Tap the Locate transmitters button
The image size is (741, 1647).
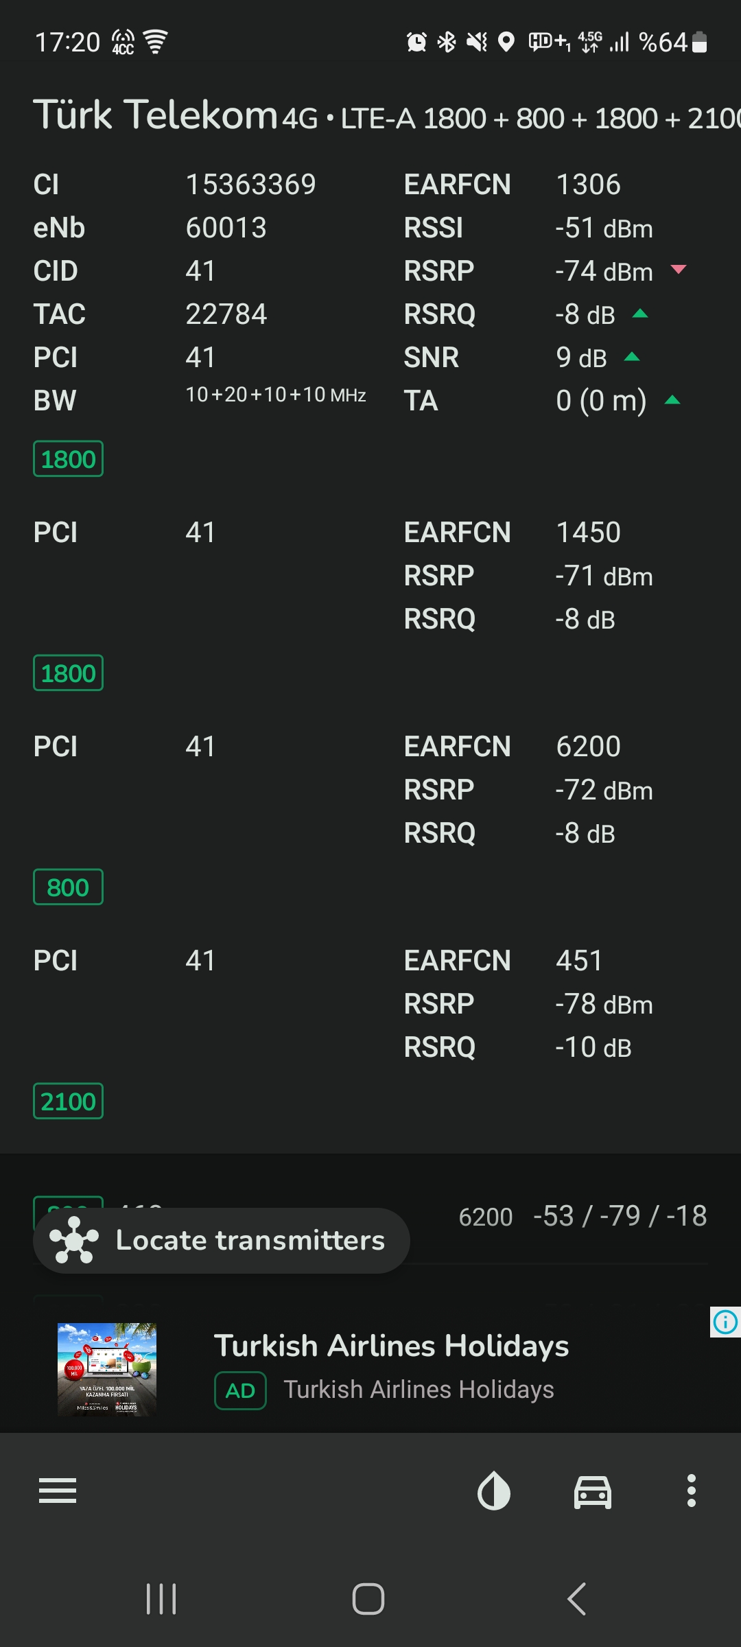click(222, 1241)
